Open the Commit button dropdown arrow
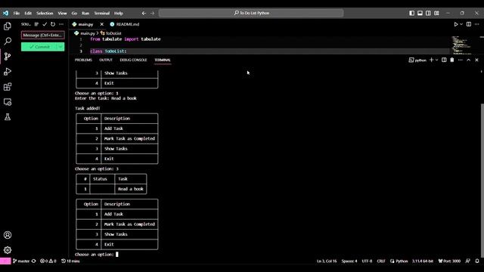484x272 pixels. pos(60,47)
